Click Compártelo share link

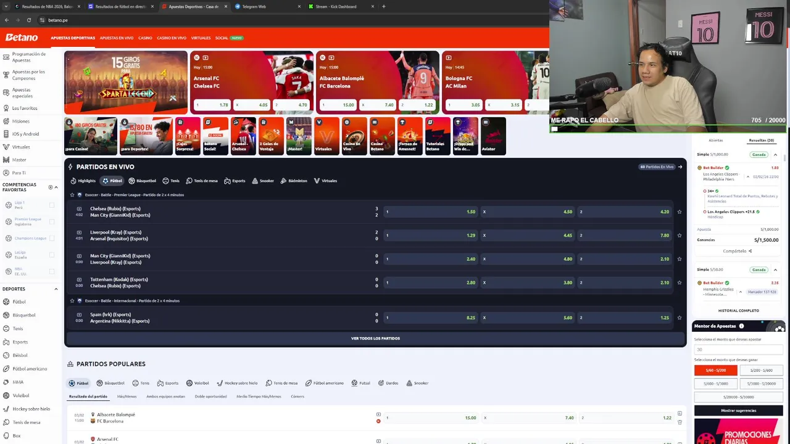point(738,251)
